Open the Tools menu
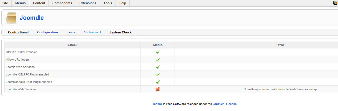This screenshot has width=338, height=111. [x=108, y=3]
